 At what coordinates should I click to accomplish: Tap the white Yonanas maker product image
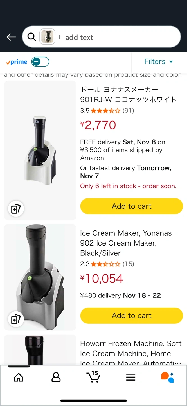click(x=40, y=150)
